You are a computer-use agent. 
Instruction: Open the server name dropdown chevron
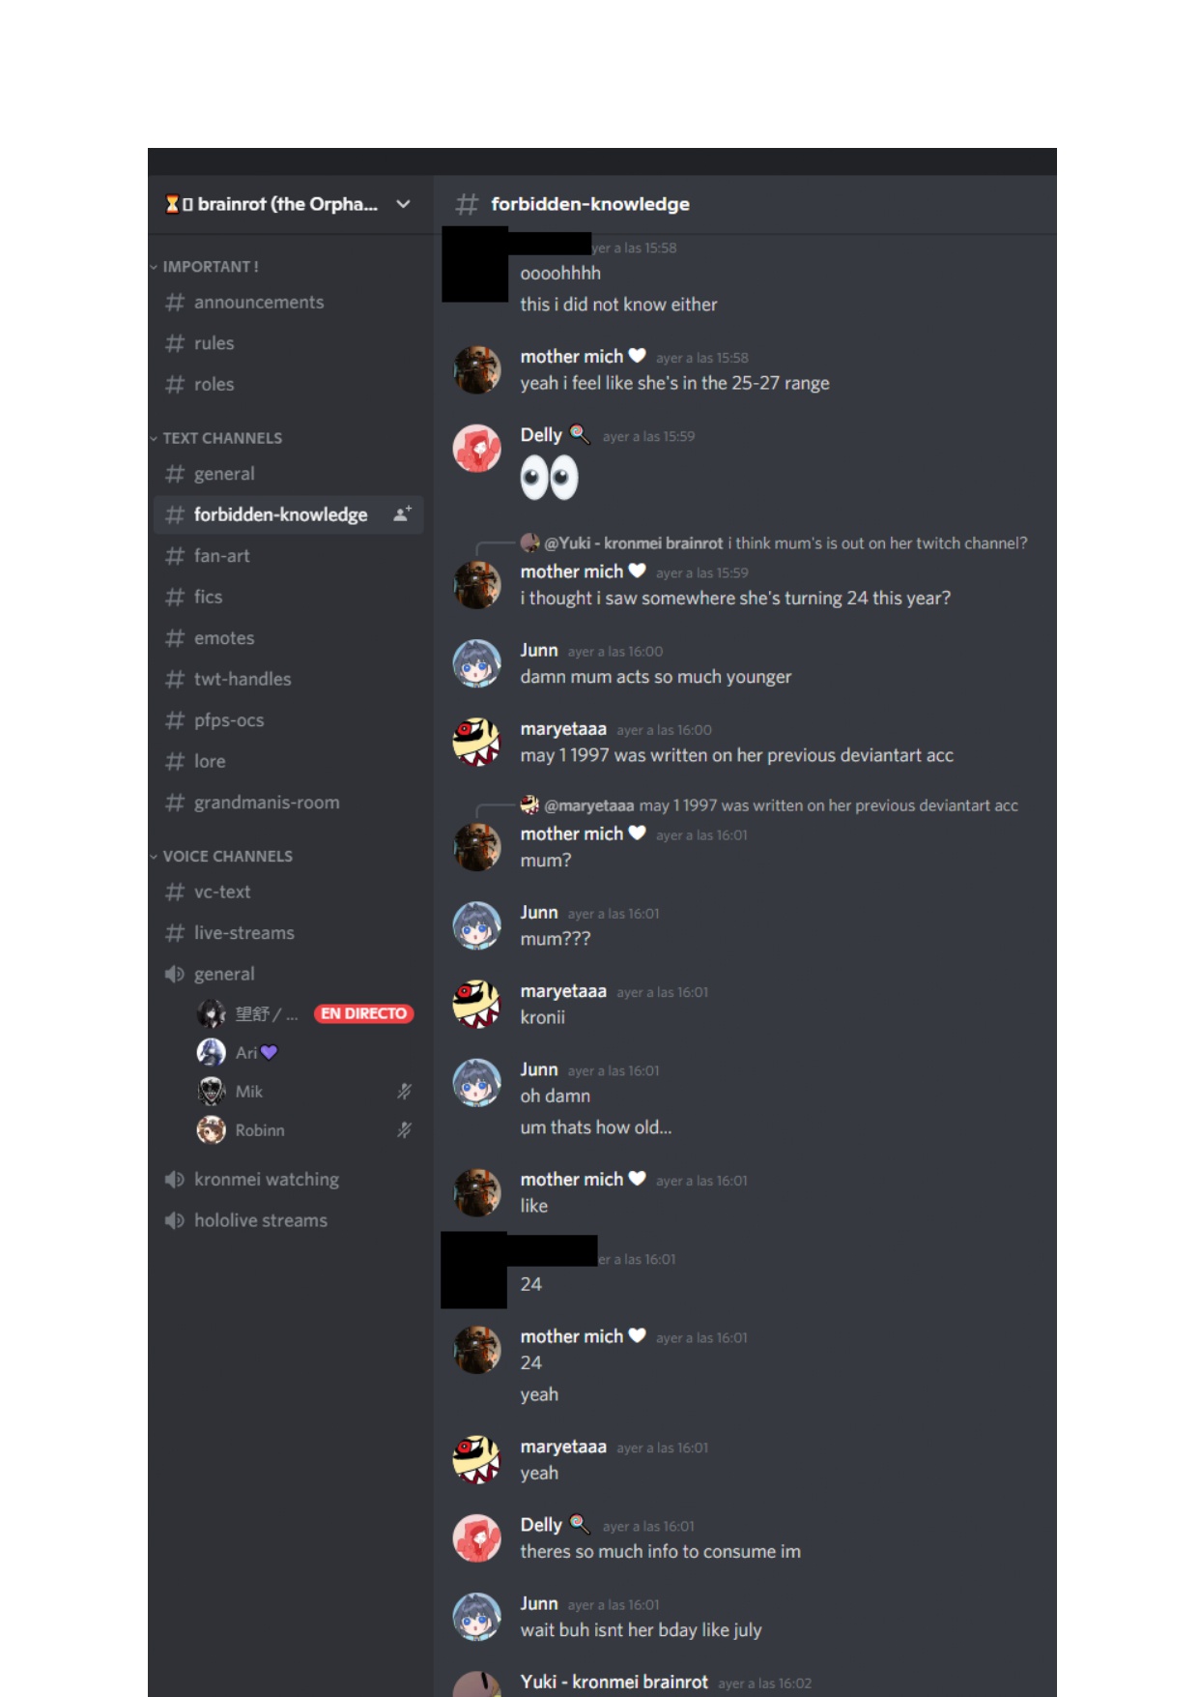(x=404, y=204)
